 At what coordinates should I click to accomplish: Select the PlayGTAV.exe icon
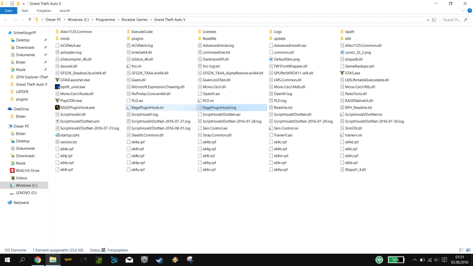(x=57, y=101)
